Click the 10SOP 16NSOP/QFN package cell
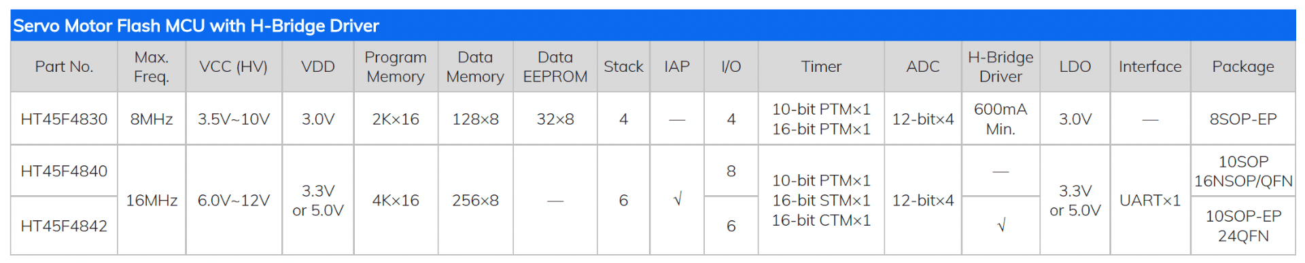Viewport: 1305px width, 263px height. click(x=1243, y=171)
